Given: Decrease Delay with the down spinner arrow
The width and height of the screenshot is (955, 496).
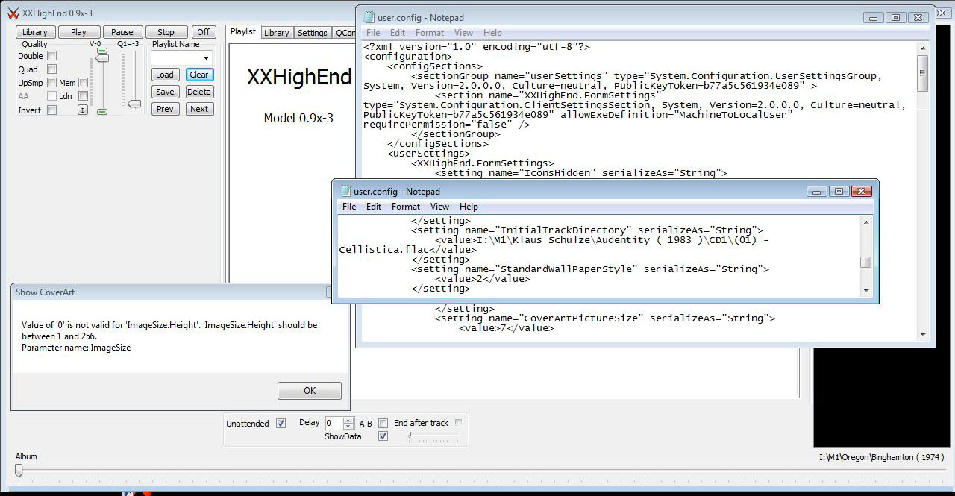Looking at the screenshot, I should click(348, 427).
